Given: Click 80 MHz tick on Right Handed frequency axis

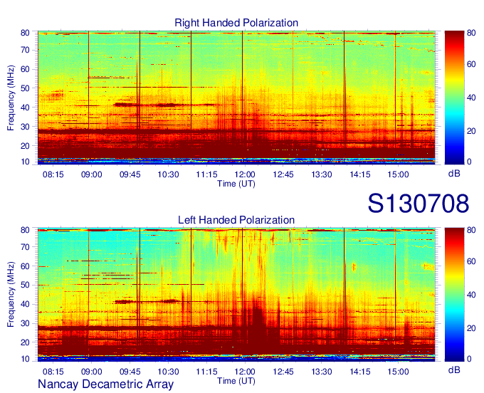Looking at the screenshot, I should (x=25, y=33).
